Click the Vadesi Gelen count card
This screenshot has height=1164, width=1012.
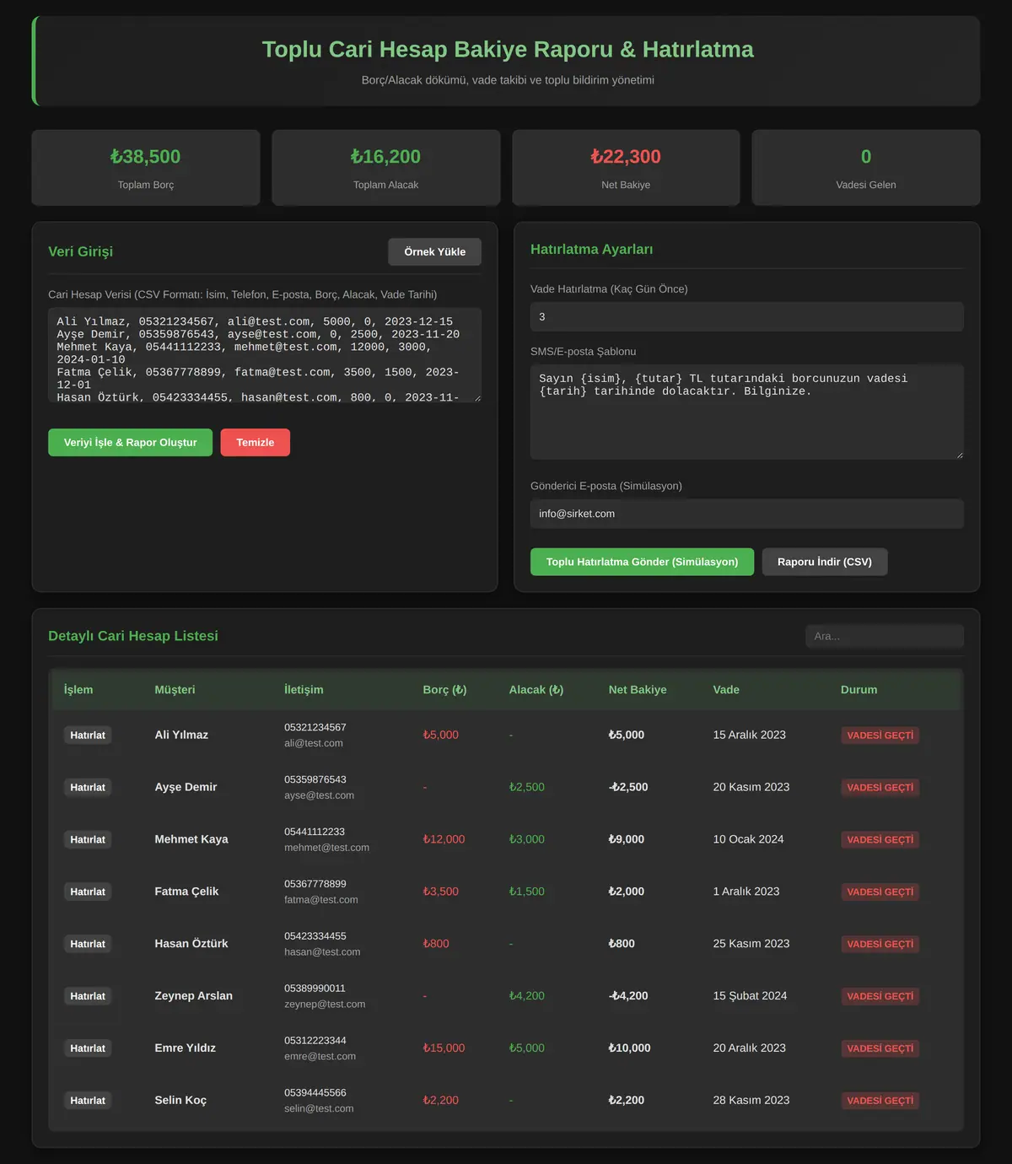coord(866,168)
